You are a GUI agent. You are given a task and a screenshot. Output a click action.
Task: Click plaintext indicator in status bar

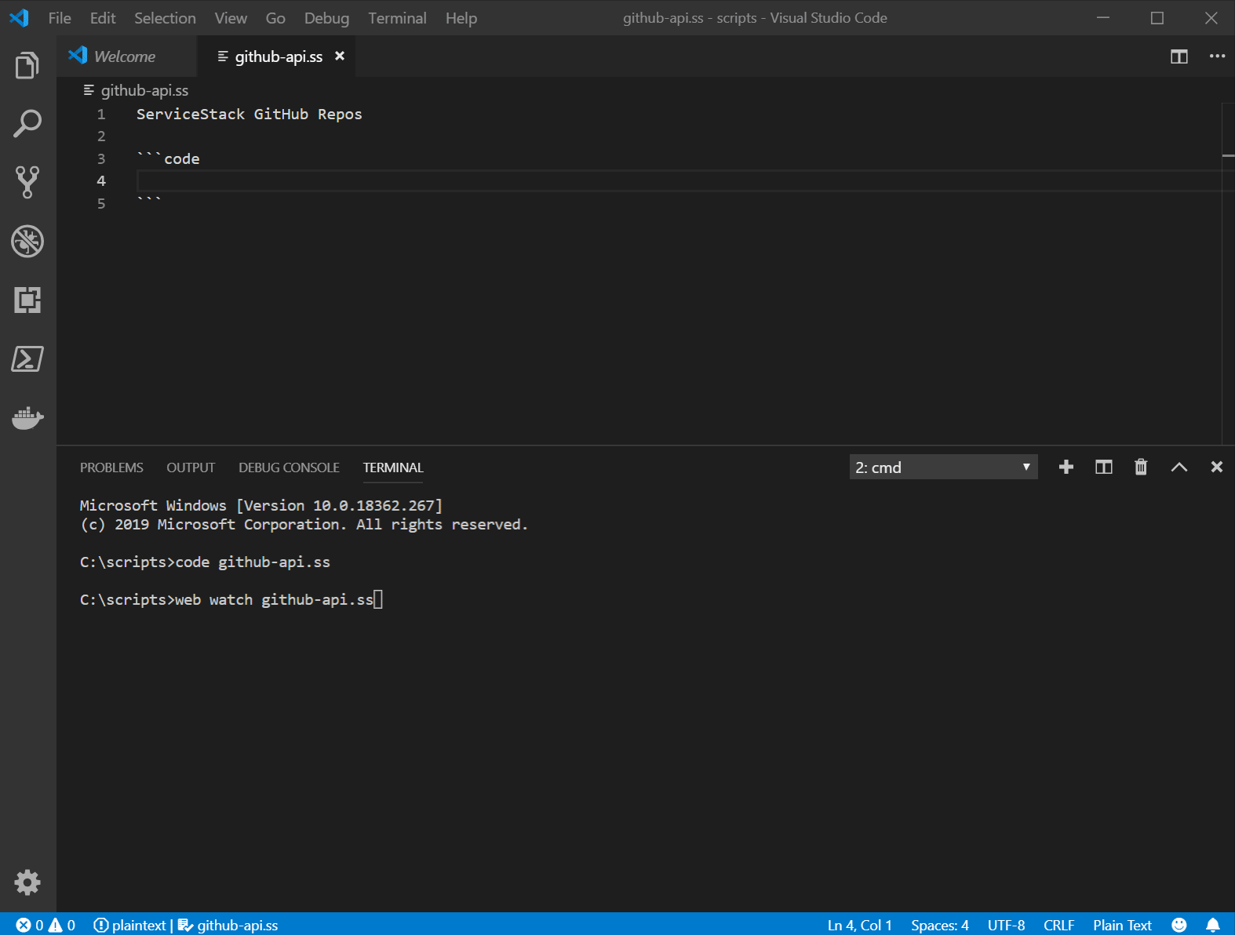pyautogui.click(x=130, y=925)
